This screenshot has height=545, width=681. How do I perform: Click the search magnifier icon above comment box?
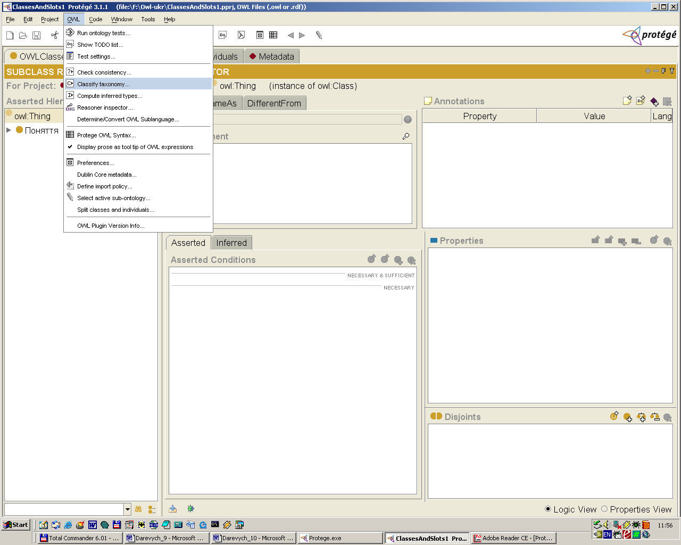tap(406, 136)
